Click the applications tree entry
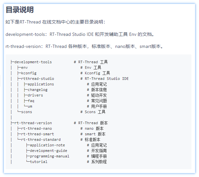 pyautogui.click(x=41, y=84)
